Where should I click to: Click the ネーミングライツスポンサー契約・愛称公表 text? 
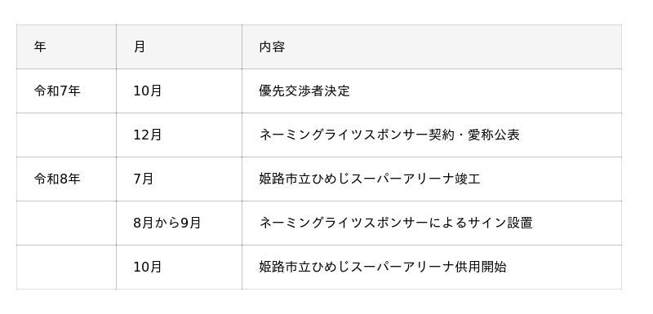(389, 135)
